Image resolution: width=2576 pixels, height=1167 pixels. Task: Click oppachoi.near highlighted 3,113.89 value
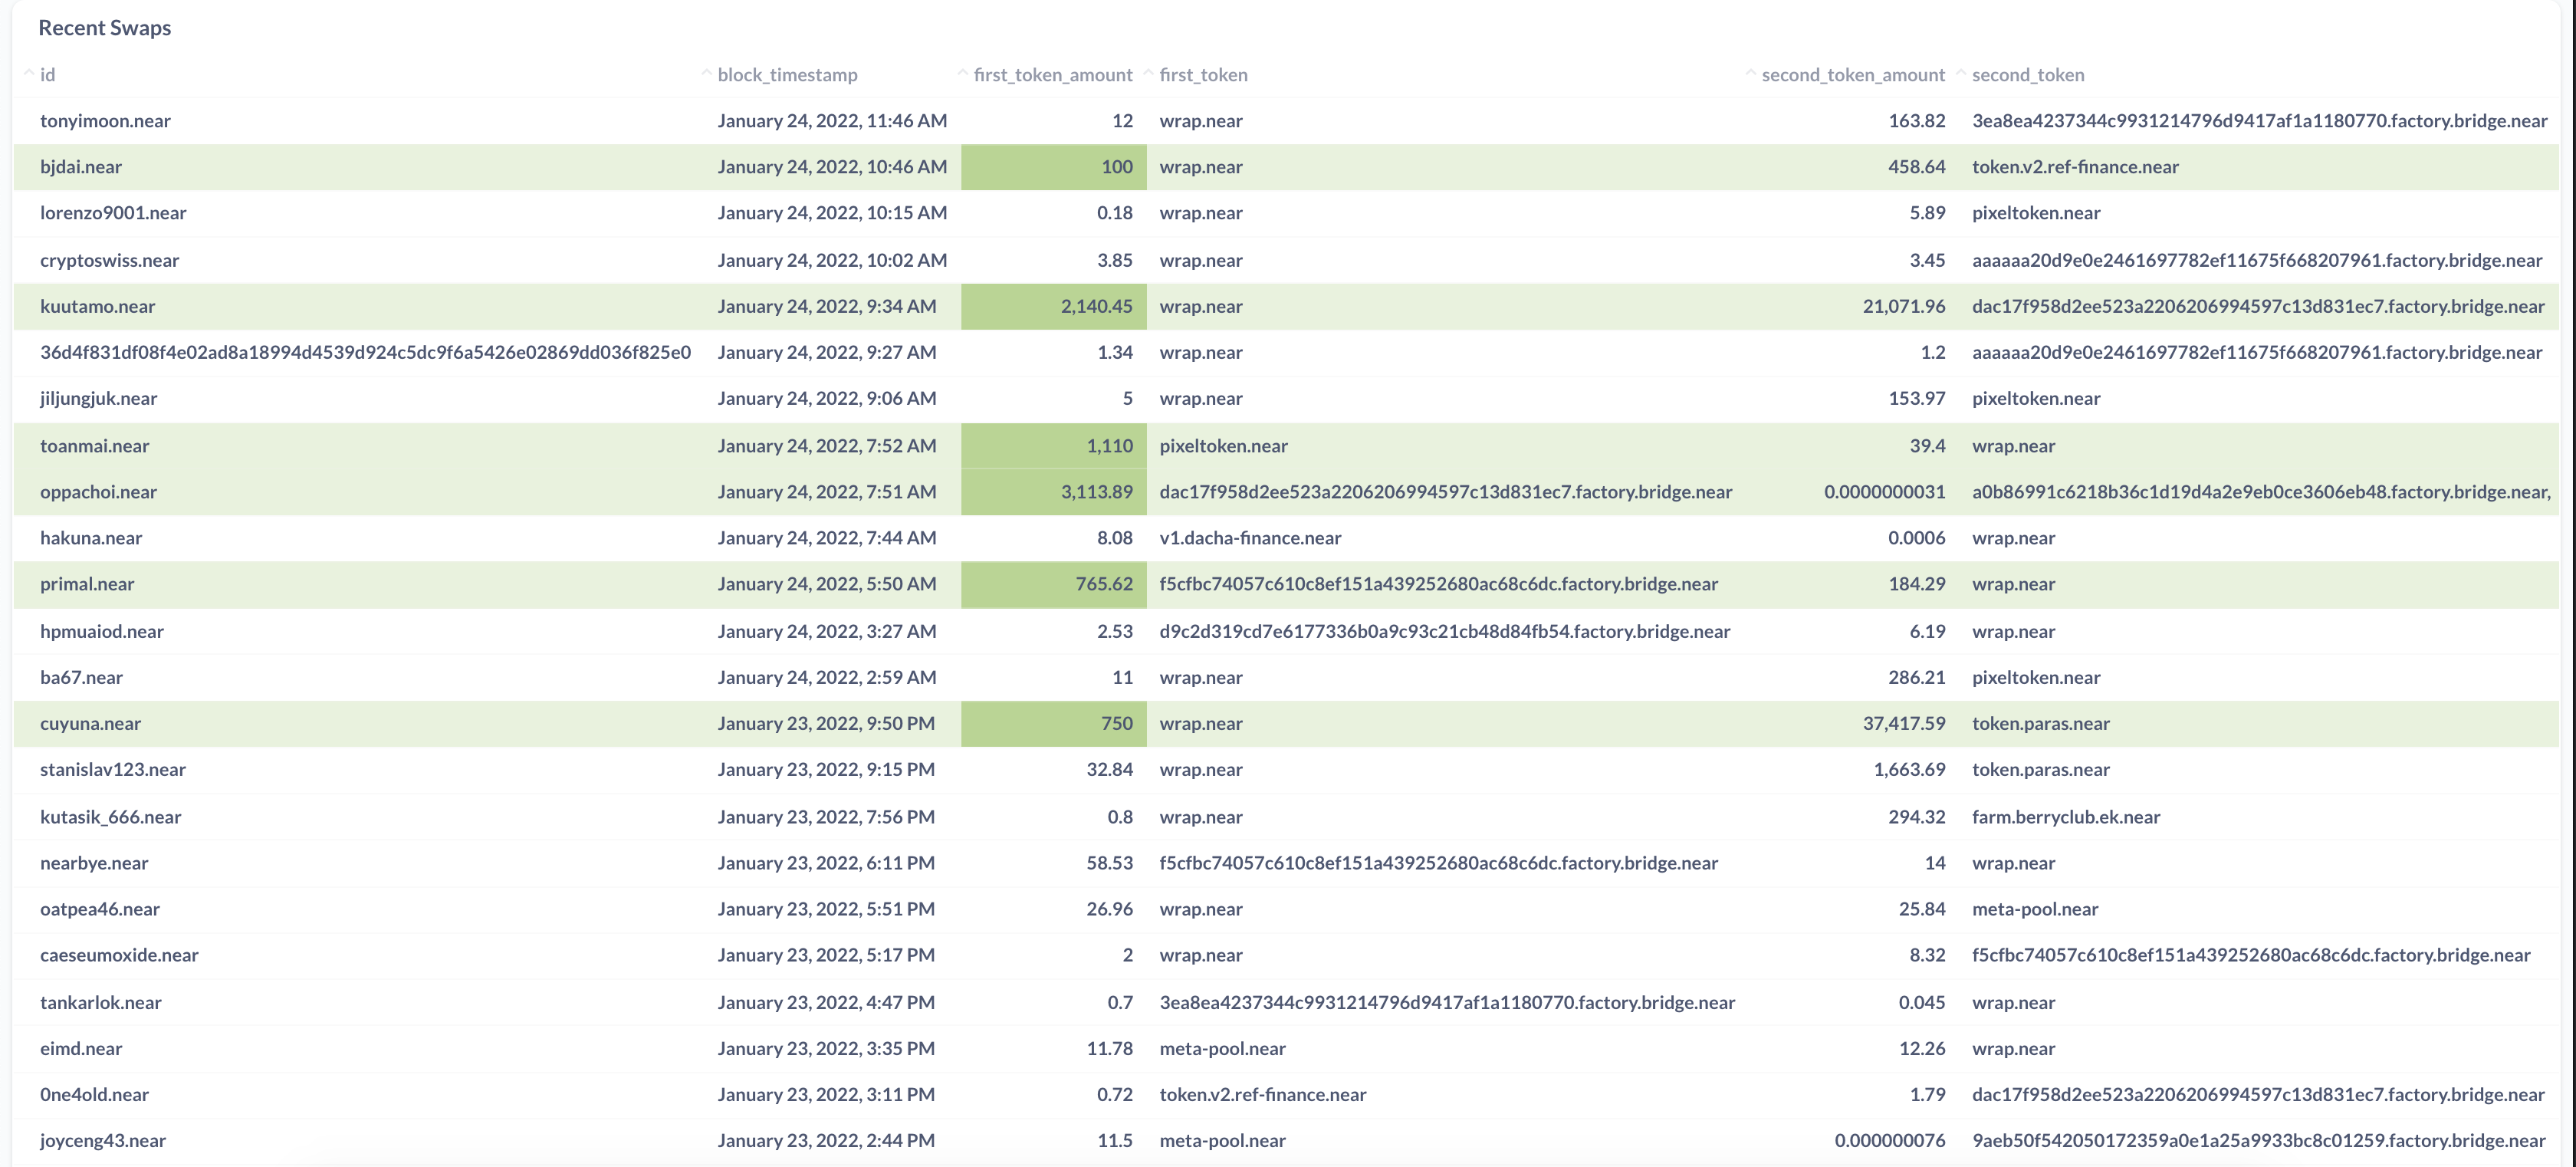(1096, 492)
